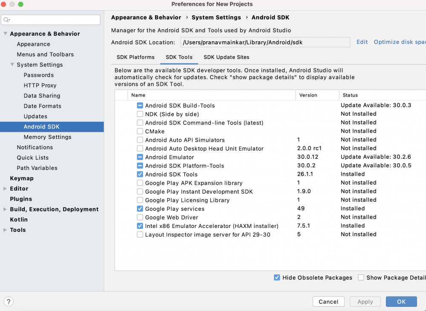The image size is (426, 311).
Task: Toggle the Android SDK Build-Tools checkbox
Action: pyautogui.click(x=140, y=105)
